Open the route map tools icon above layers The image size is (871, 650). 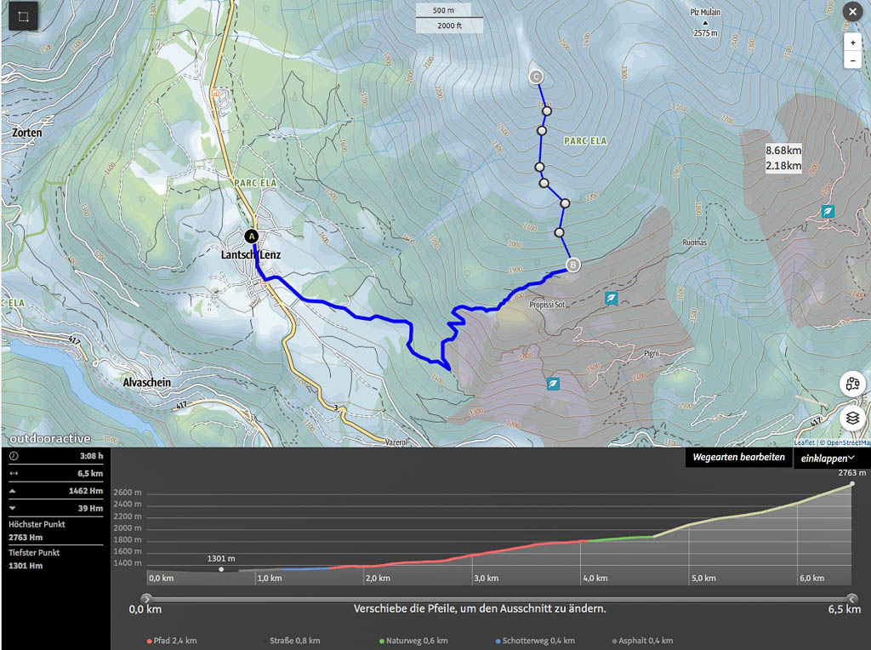[x=851, y=384]
